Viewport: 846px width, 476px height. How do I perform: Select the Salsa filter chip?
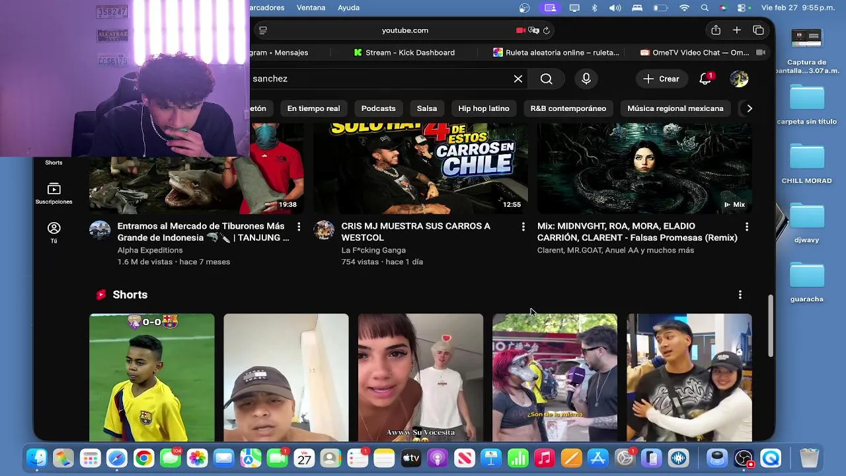(427, 108)
